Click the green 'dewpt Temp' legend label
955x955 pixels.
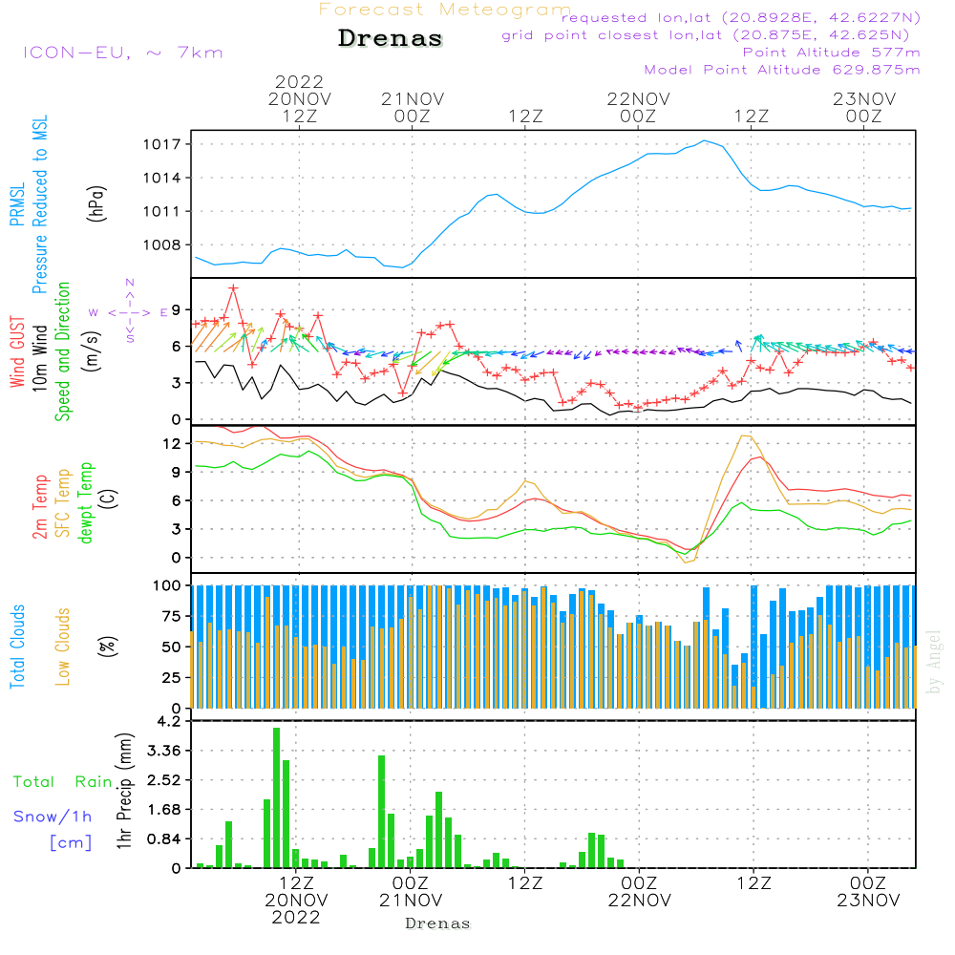[x=86, y=502]
